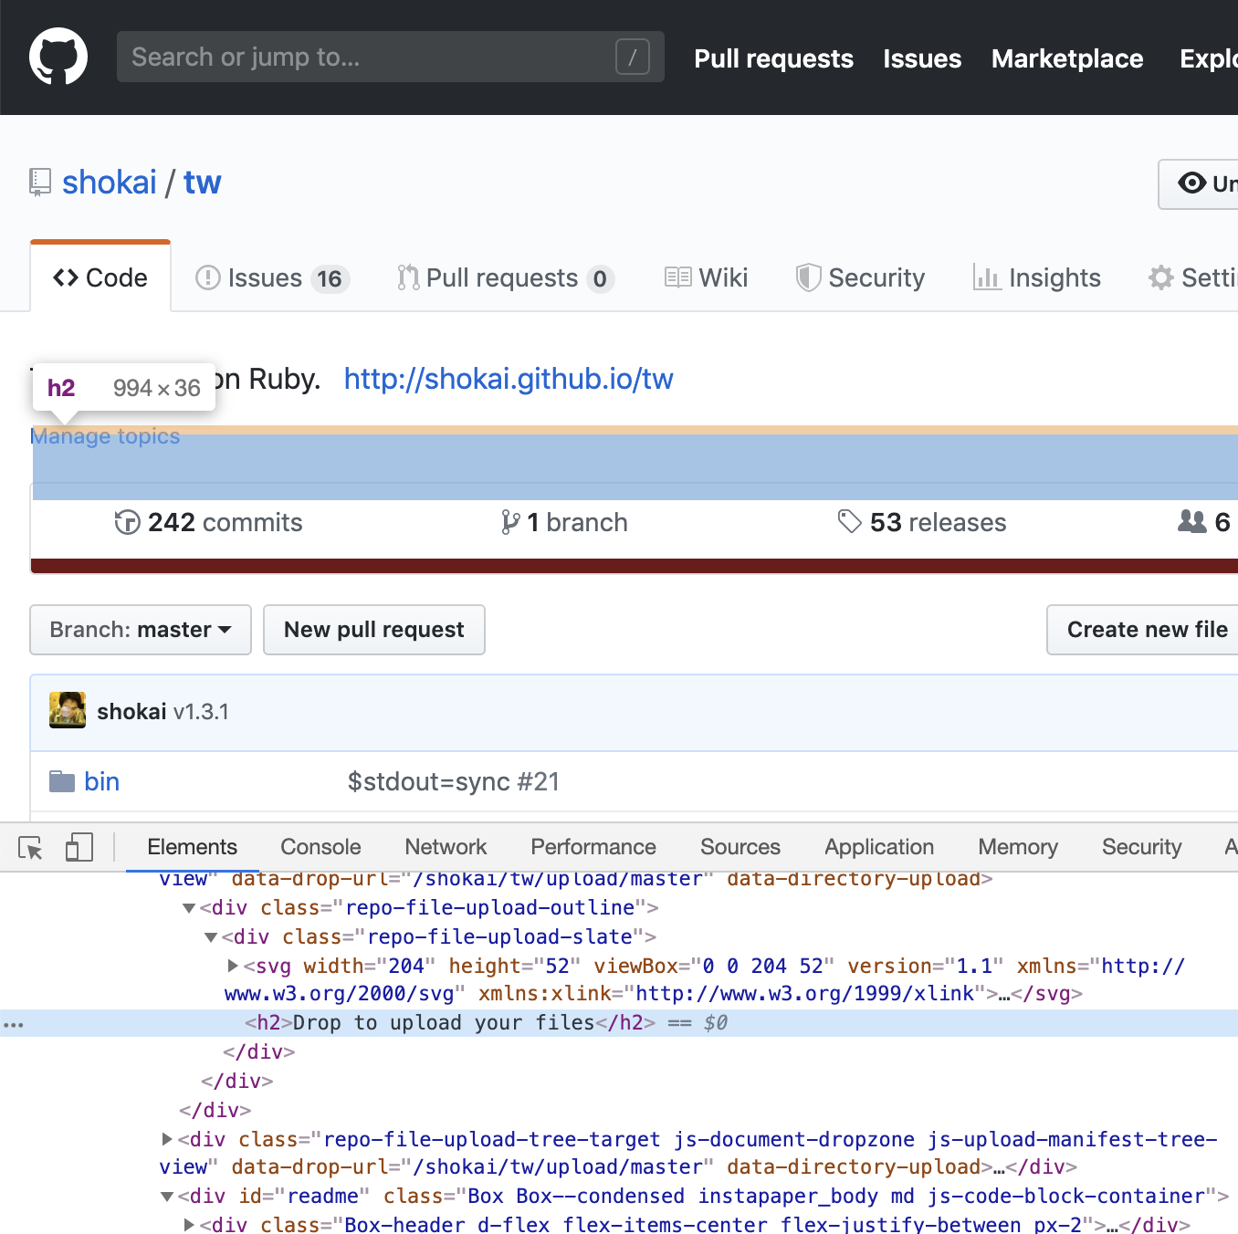
Task: Toggle the DevTools device toolbar
Action: point(79,847)
